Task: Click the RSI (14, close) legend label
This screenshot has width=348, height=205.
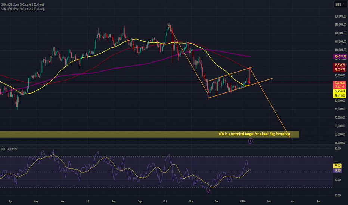Action: [11, 149]
